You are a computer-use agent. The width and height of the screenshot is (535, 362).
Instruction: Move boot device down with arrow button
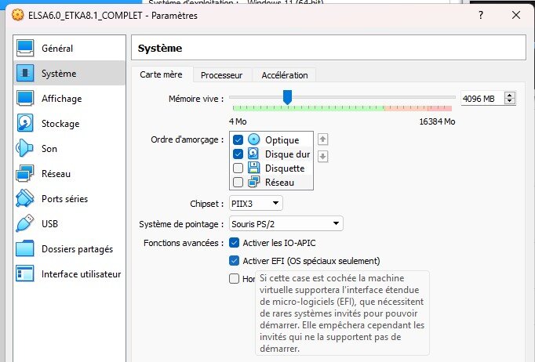[x=322, y=157]
